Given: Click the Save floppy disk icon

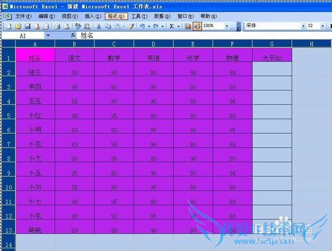Looking at the screenshot, I should tap(27, 26).
